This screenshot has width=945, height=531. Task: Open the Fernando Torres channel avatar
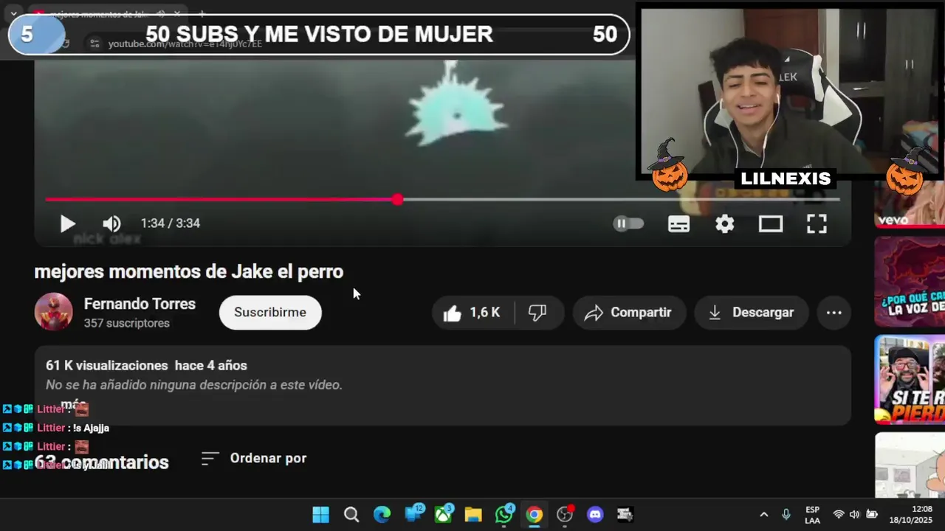[53, 312]
